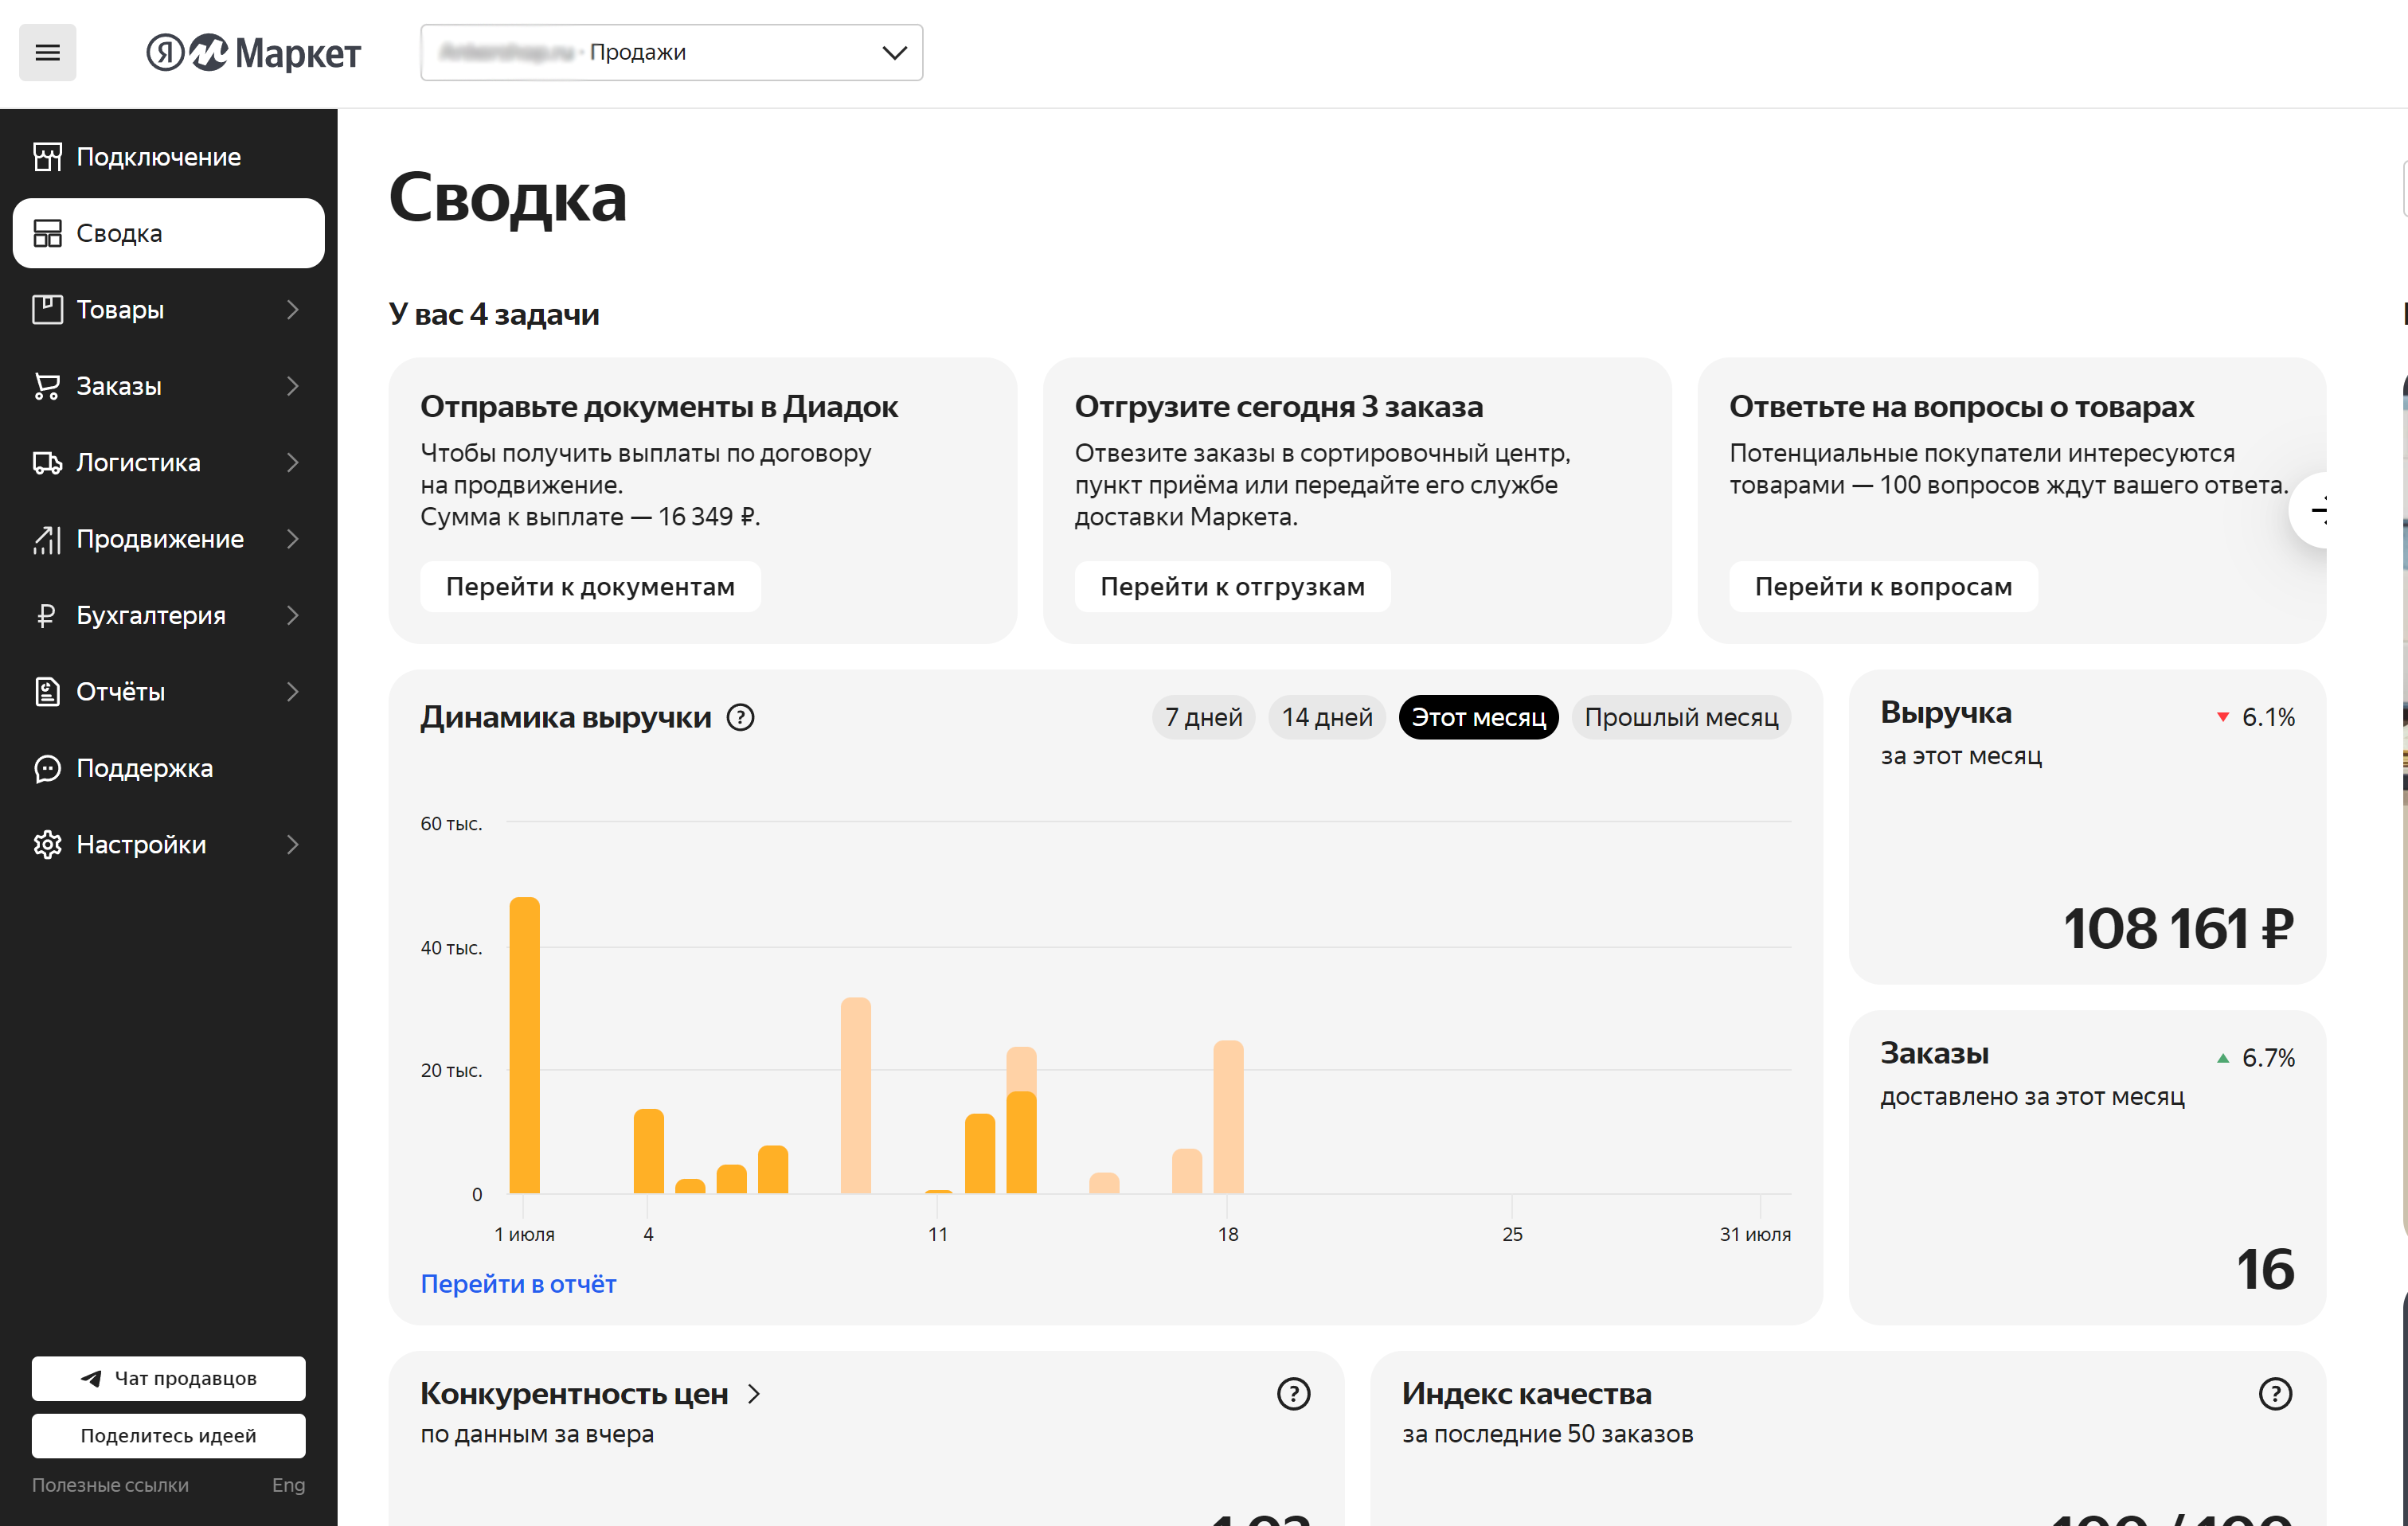This screenshot has width=2408, height=1526.
Task: Open Подключение in the sidebar
Action: click(168, 157)
